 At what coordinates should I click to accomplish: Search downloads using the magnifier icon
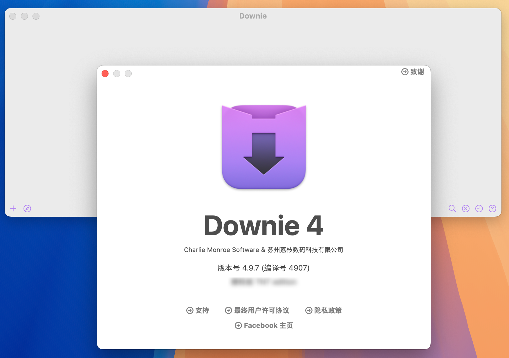click(452, 208)
